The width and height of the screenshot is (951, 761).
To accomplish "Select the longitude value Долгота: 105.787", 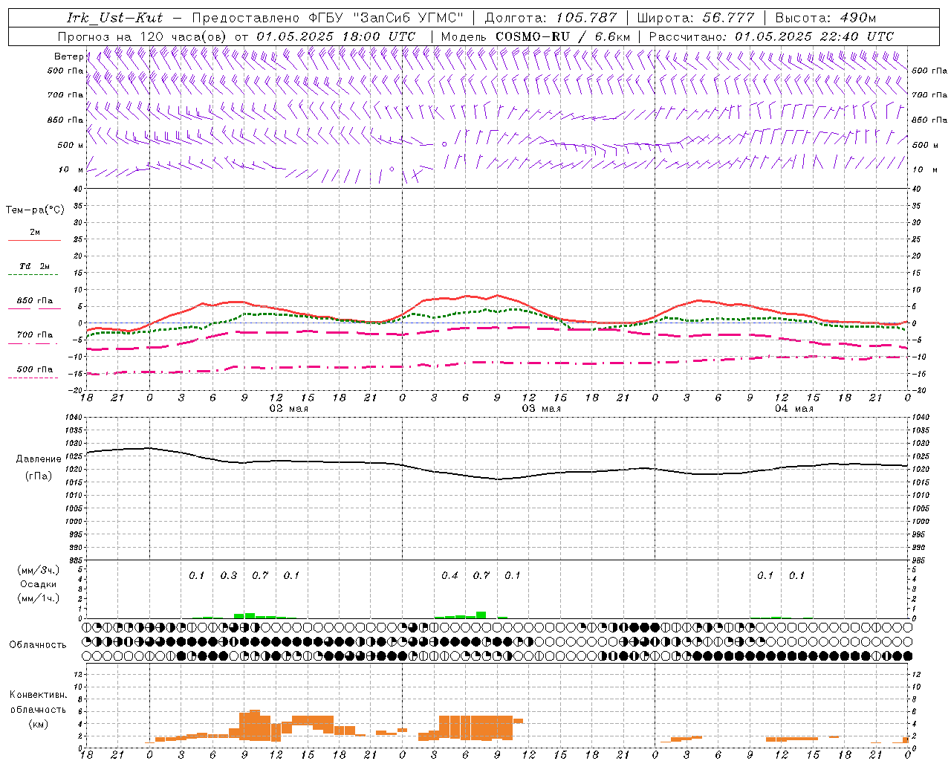I will point(551,18).
